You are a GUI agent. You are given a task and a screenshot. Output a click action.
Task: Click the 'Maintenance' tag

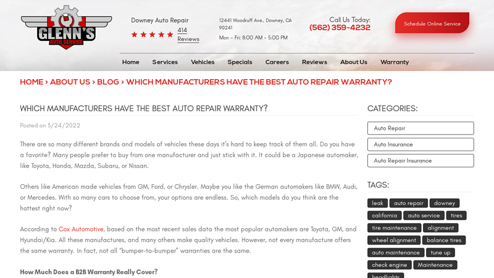[435, 265]
